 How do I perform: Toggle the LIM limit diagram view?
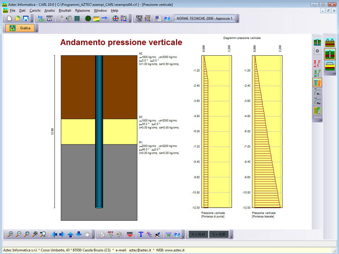pyautogui.click(x=317, y=63)
